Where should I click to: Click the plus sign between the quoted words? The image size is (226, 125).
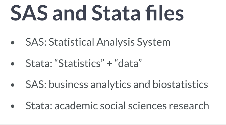coord(109,64)
